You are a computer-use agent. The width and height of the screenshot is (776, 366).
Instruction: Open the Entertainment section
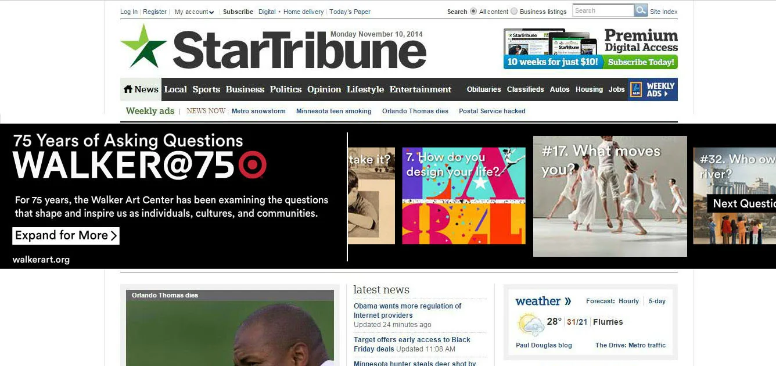(x=421, y=89)
